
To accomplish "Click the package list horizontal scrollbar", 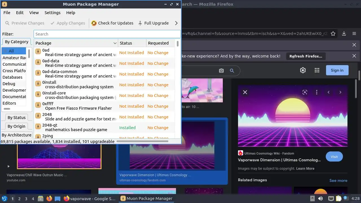I will 142,141.
